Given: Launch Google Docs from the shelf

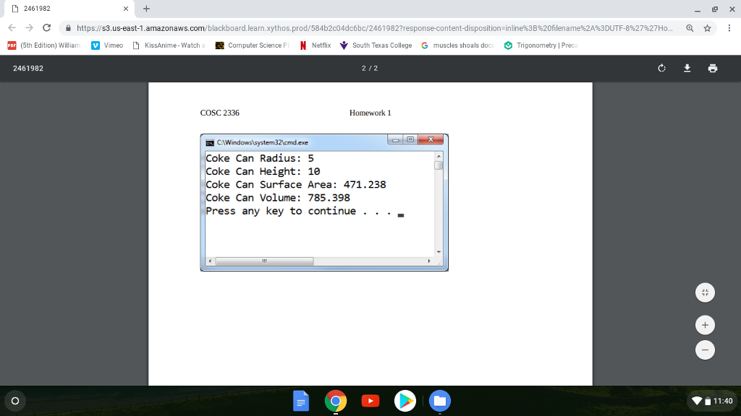Looking at the screenshot, I should [301, 401].
